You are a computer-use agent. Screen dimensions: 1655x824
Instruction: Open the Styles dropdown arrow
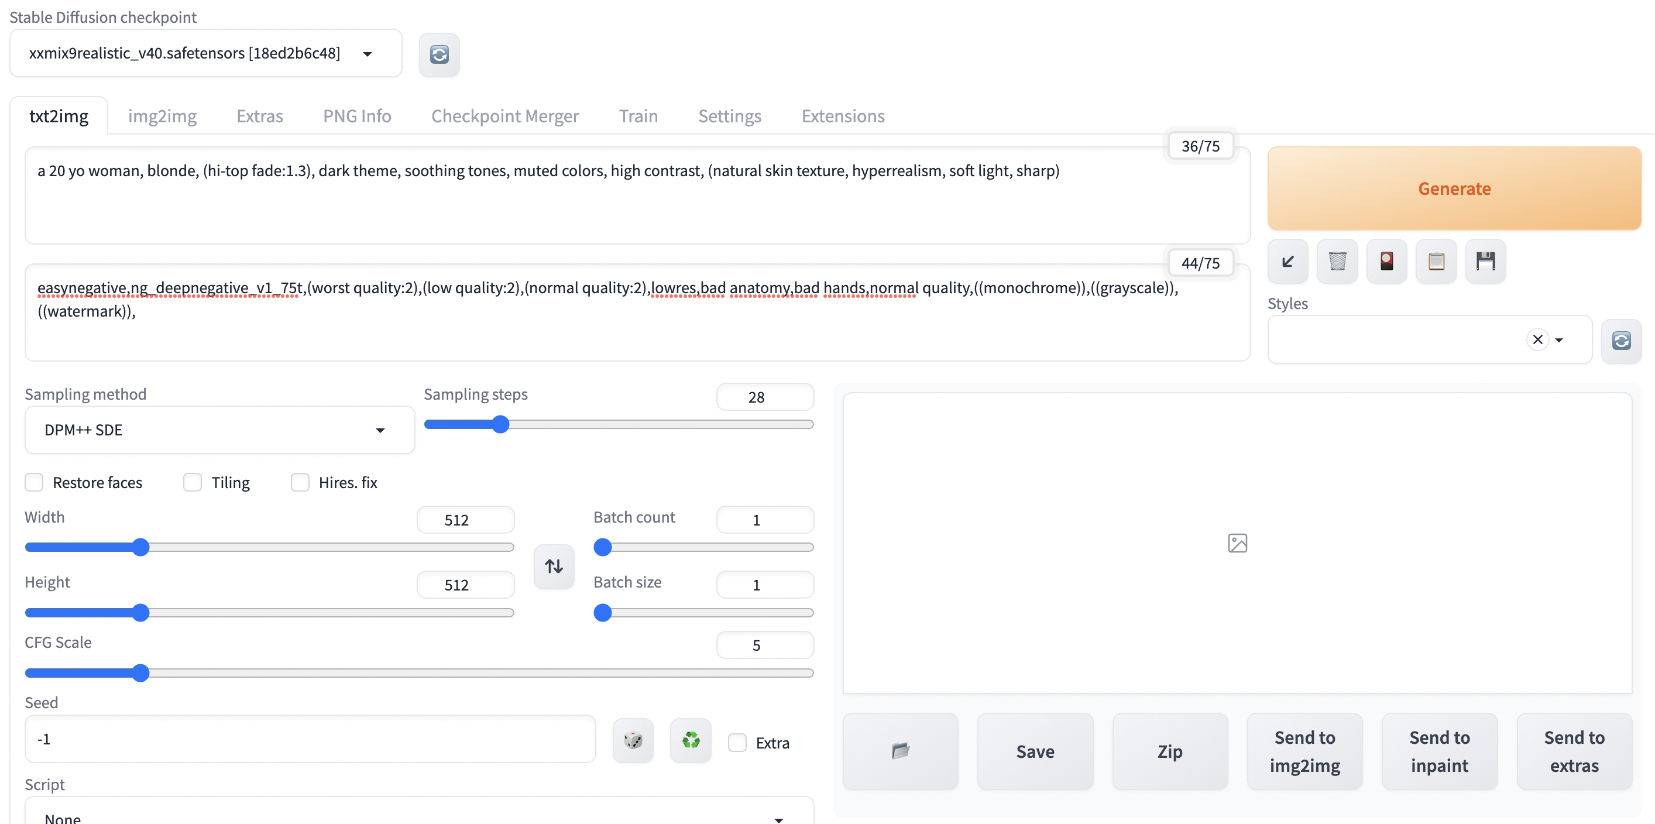click(x=1559, y=340)
